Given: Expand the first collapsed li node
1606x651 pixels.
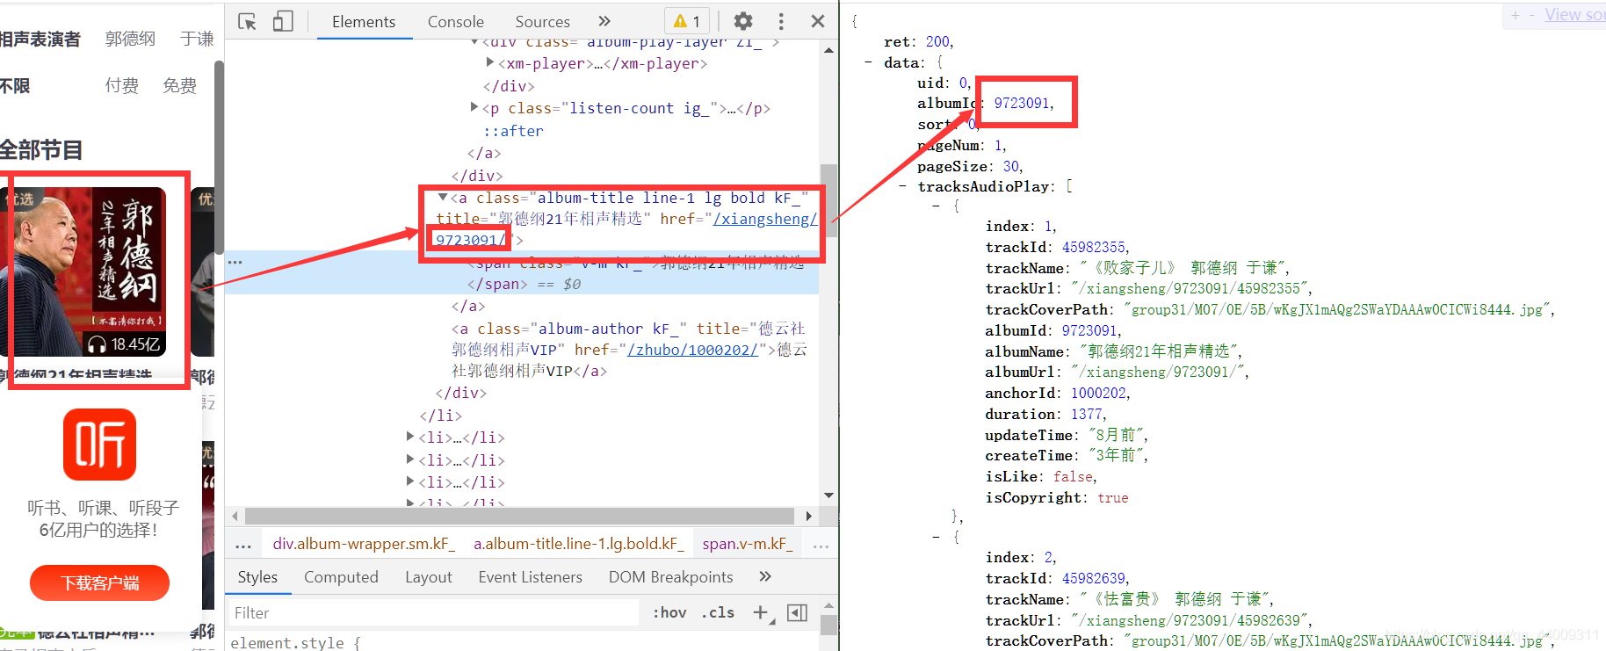Looking at the screenshot, I should tap(410, 437).
